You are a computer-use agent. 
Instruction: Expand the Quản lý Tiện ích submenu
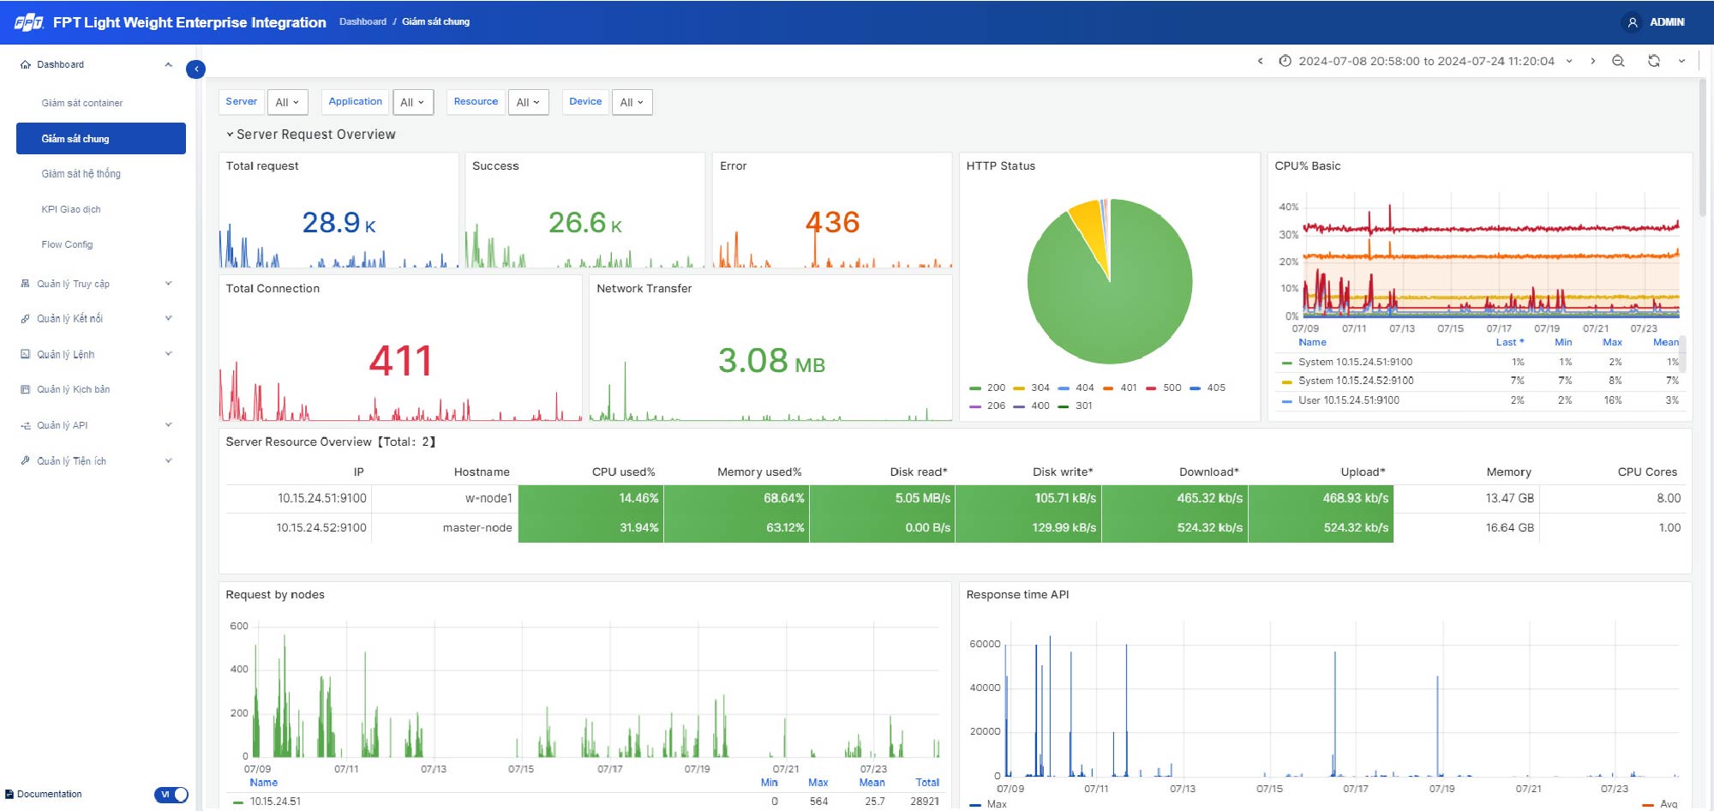point(169,460)
